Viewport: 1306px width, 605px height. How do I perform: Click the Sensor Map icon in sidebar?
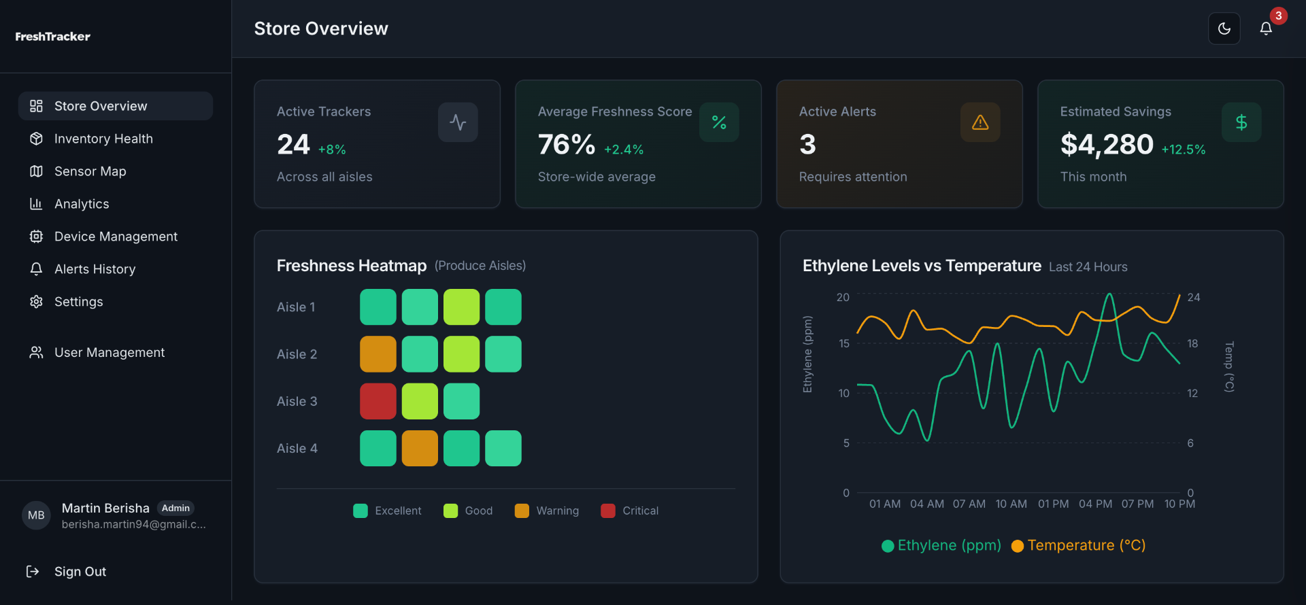[36, 171]
